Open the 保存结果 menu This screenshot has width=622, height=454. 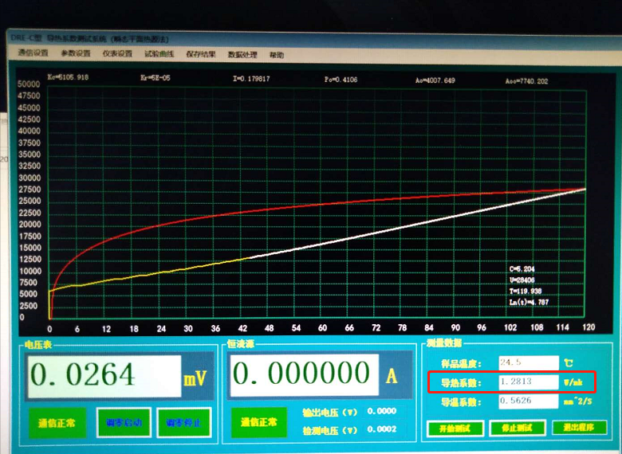coord(200,55)
